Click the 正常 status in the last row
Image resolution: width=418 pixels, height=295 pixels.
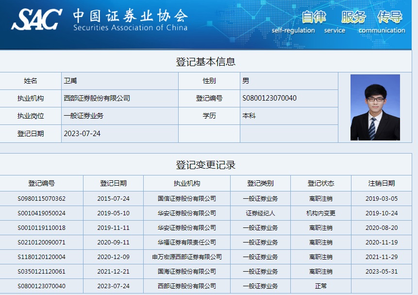(x=320, y=286)
